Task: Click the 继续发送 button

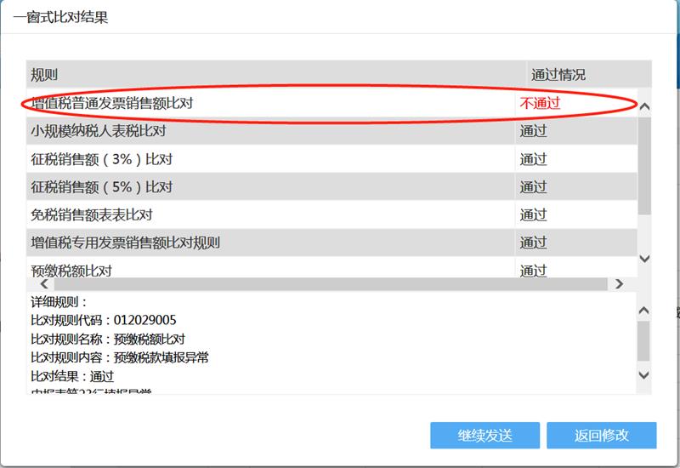Action: 484,435
